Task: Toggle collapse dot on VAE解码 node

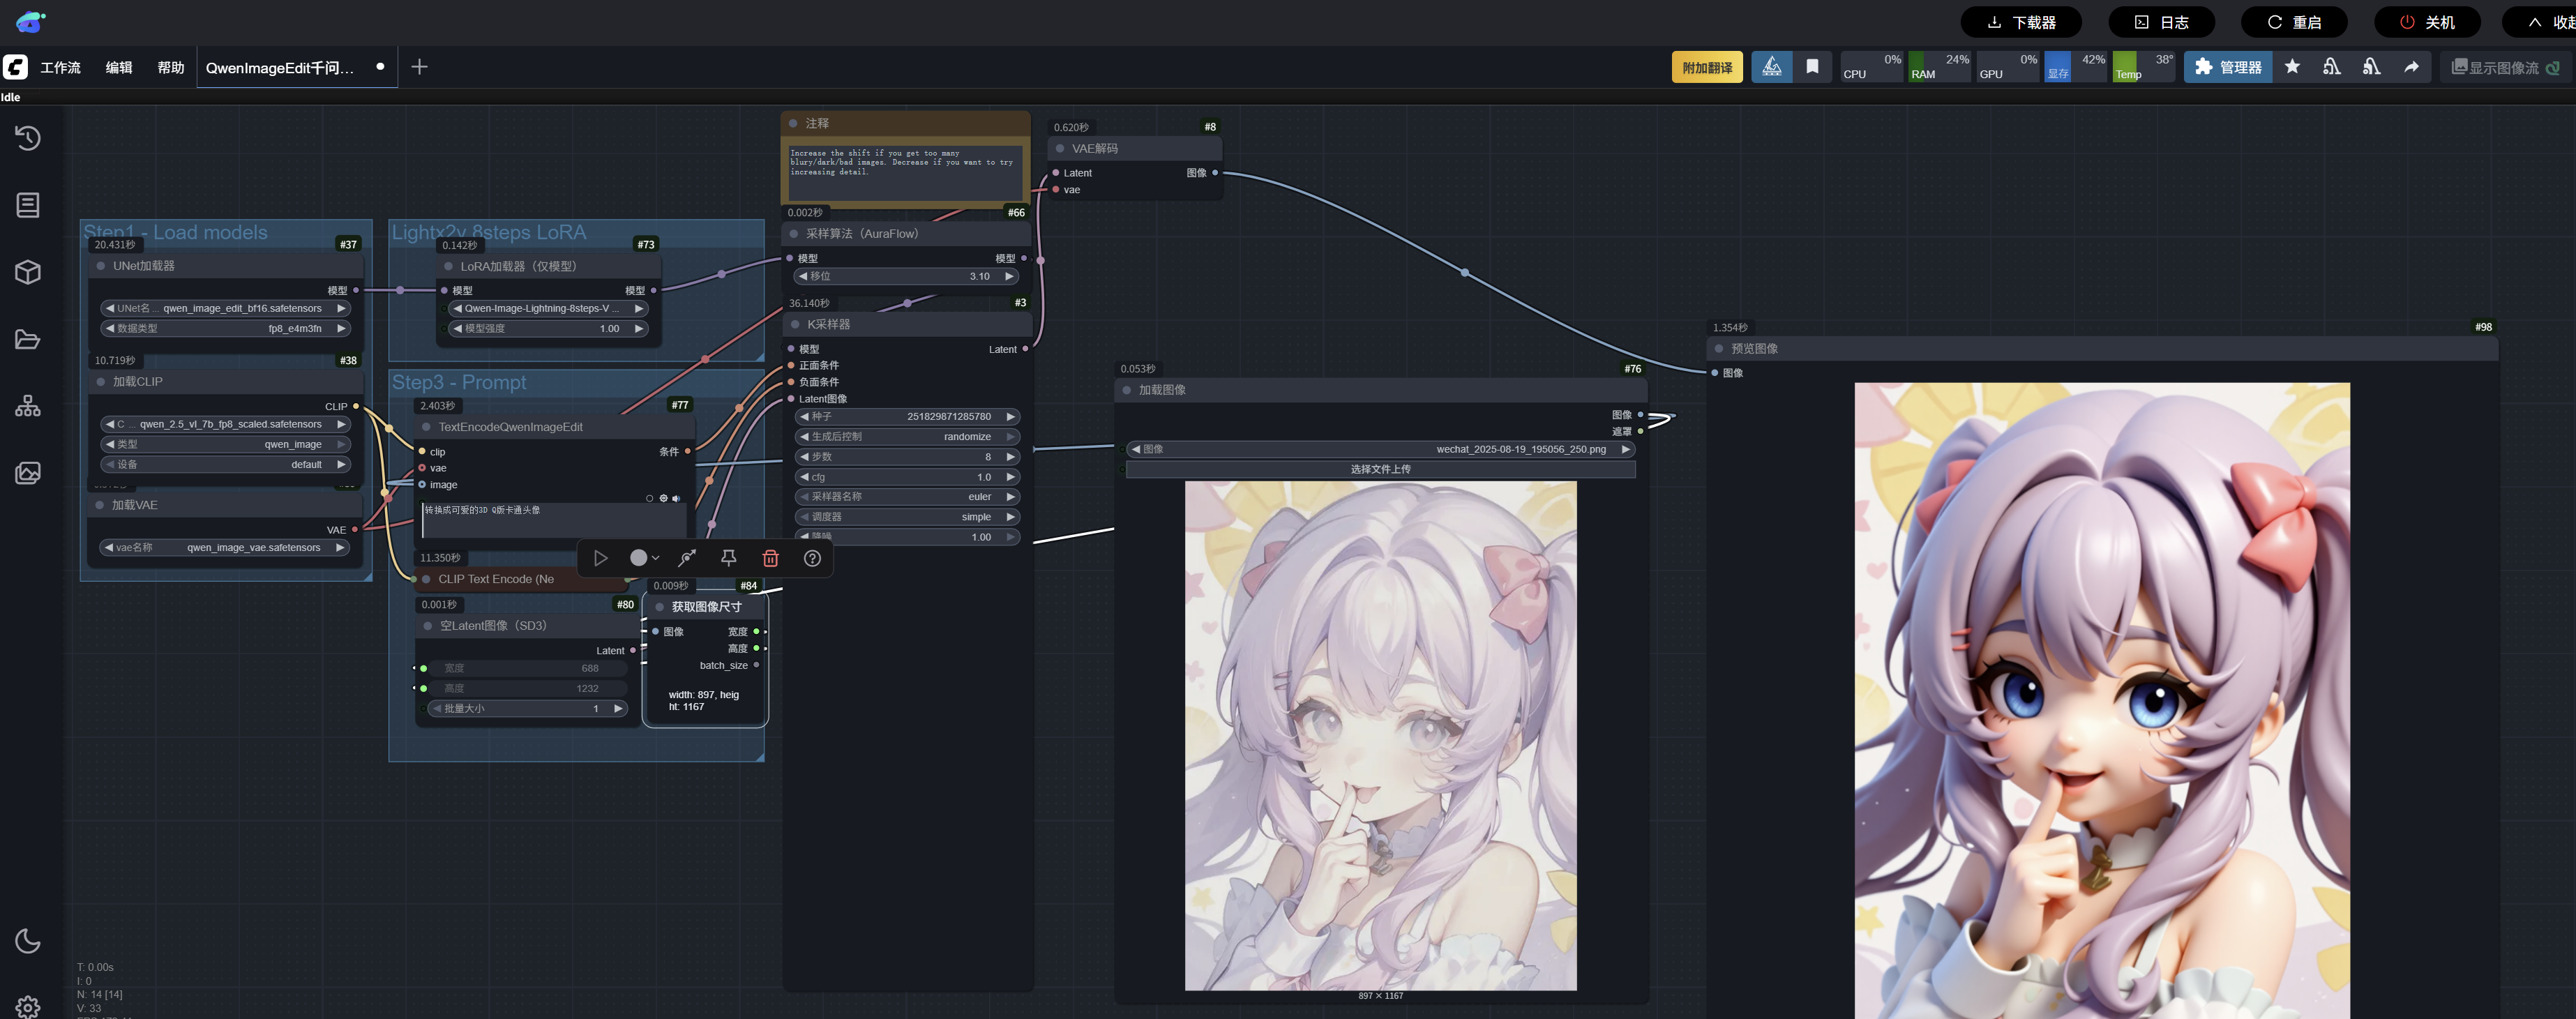Action: [x=1060, y=149]
